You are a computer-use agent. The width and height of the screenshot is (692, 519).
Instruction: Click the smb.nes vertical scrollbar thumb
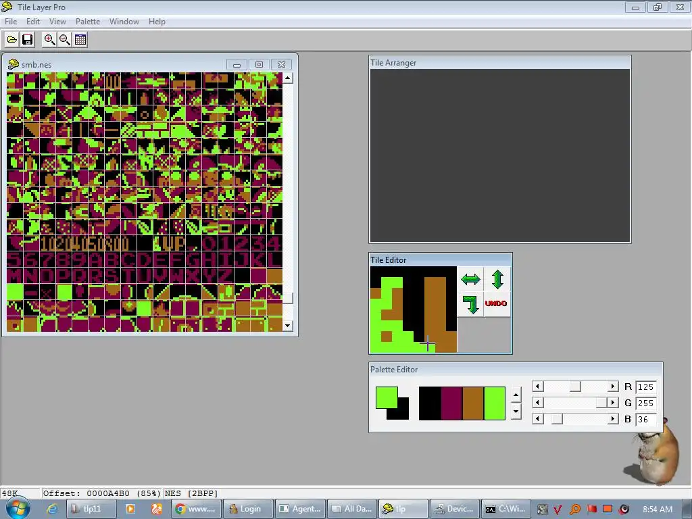pos(287,298)
